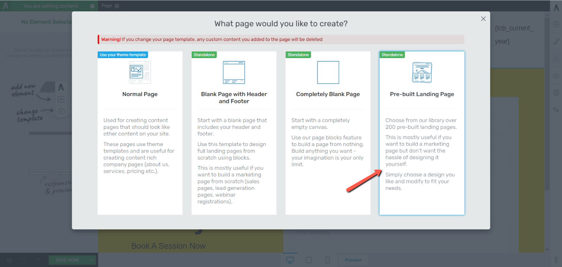Screen dimensions: 562x267
Task: Open the A/B typography icon in sidebar
Action: (x=556, y=109)
